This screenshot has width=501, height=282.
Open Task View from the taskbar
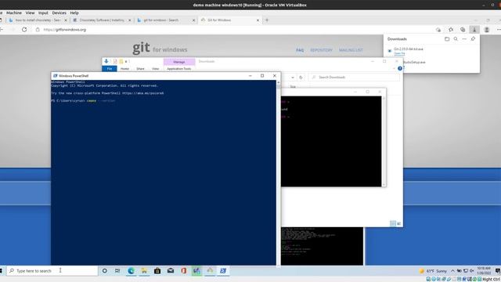[x=117, y=271]
